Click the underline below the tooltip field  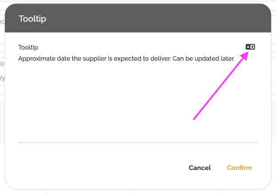tap(138, 142)
